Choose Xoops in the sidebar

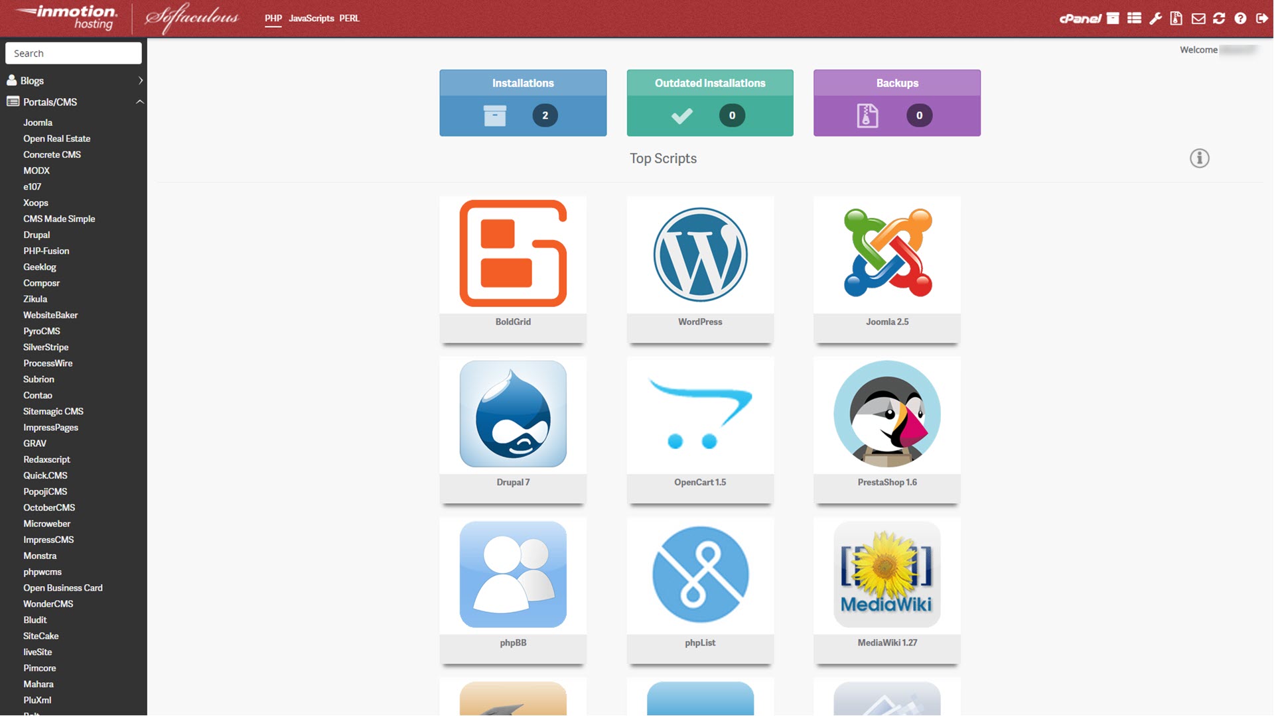click(x=36, y=203)
